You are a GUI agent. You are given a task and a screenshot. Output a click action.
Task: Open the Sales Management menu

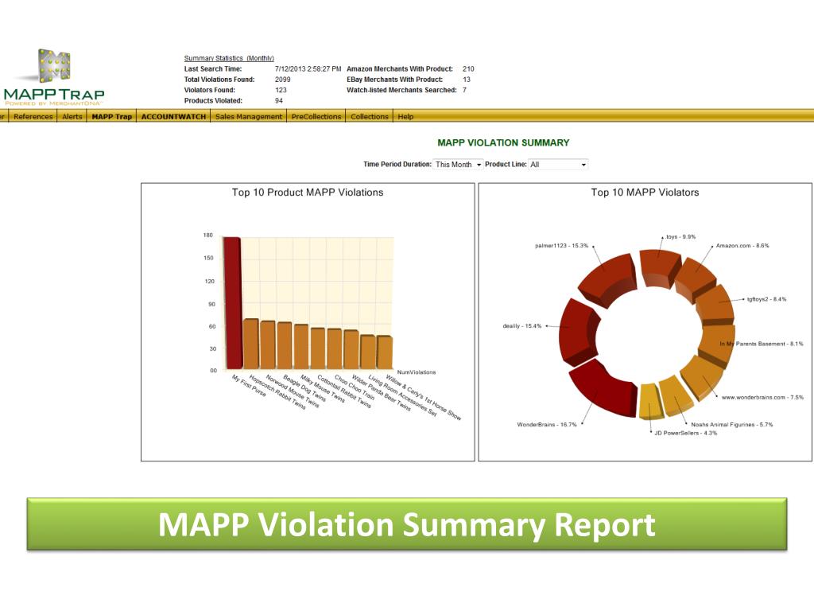click(249, 116)
